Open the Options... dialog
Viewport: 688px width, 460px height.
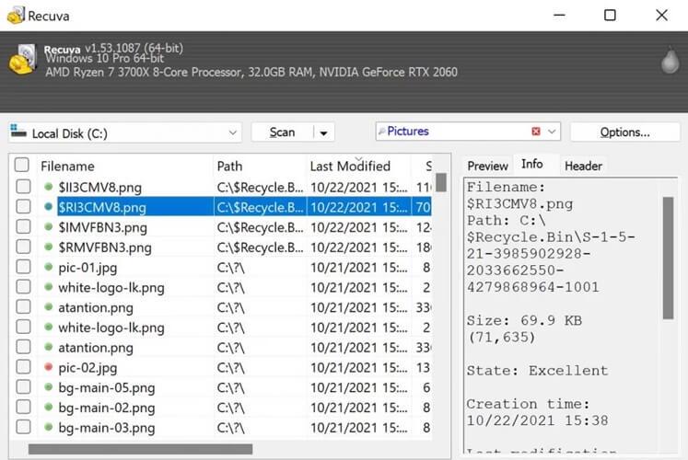click(x=624, y=132)
